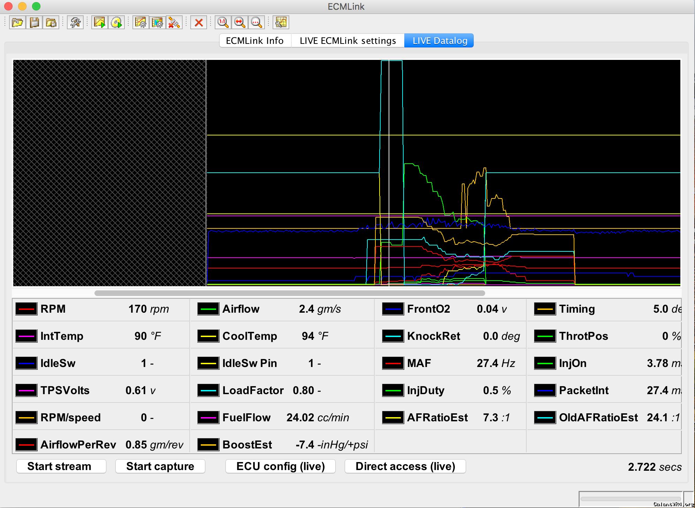Select the LIVE Datalog tab
This screenshot has width=695, height=508.
[440, 41]
